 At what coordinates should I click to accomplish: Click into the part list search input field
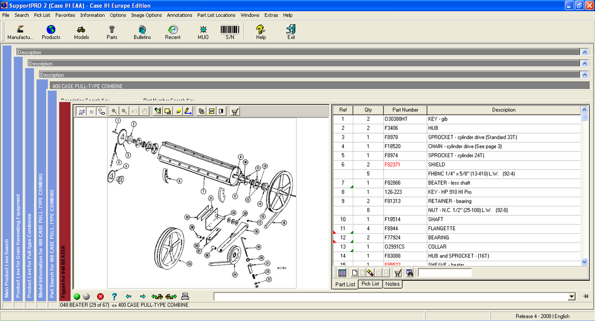444,273
